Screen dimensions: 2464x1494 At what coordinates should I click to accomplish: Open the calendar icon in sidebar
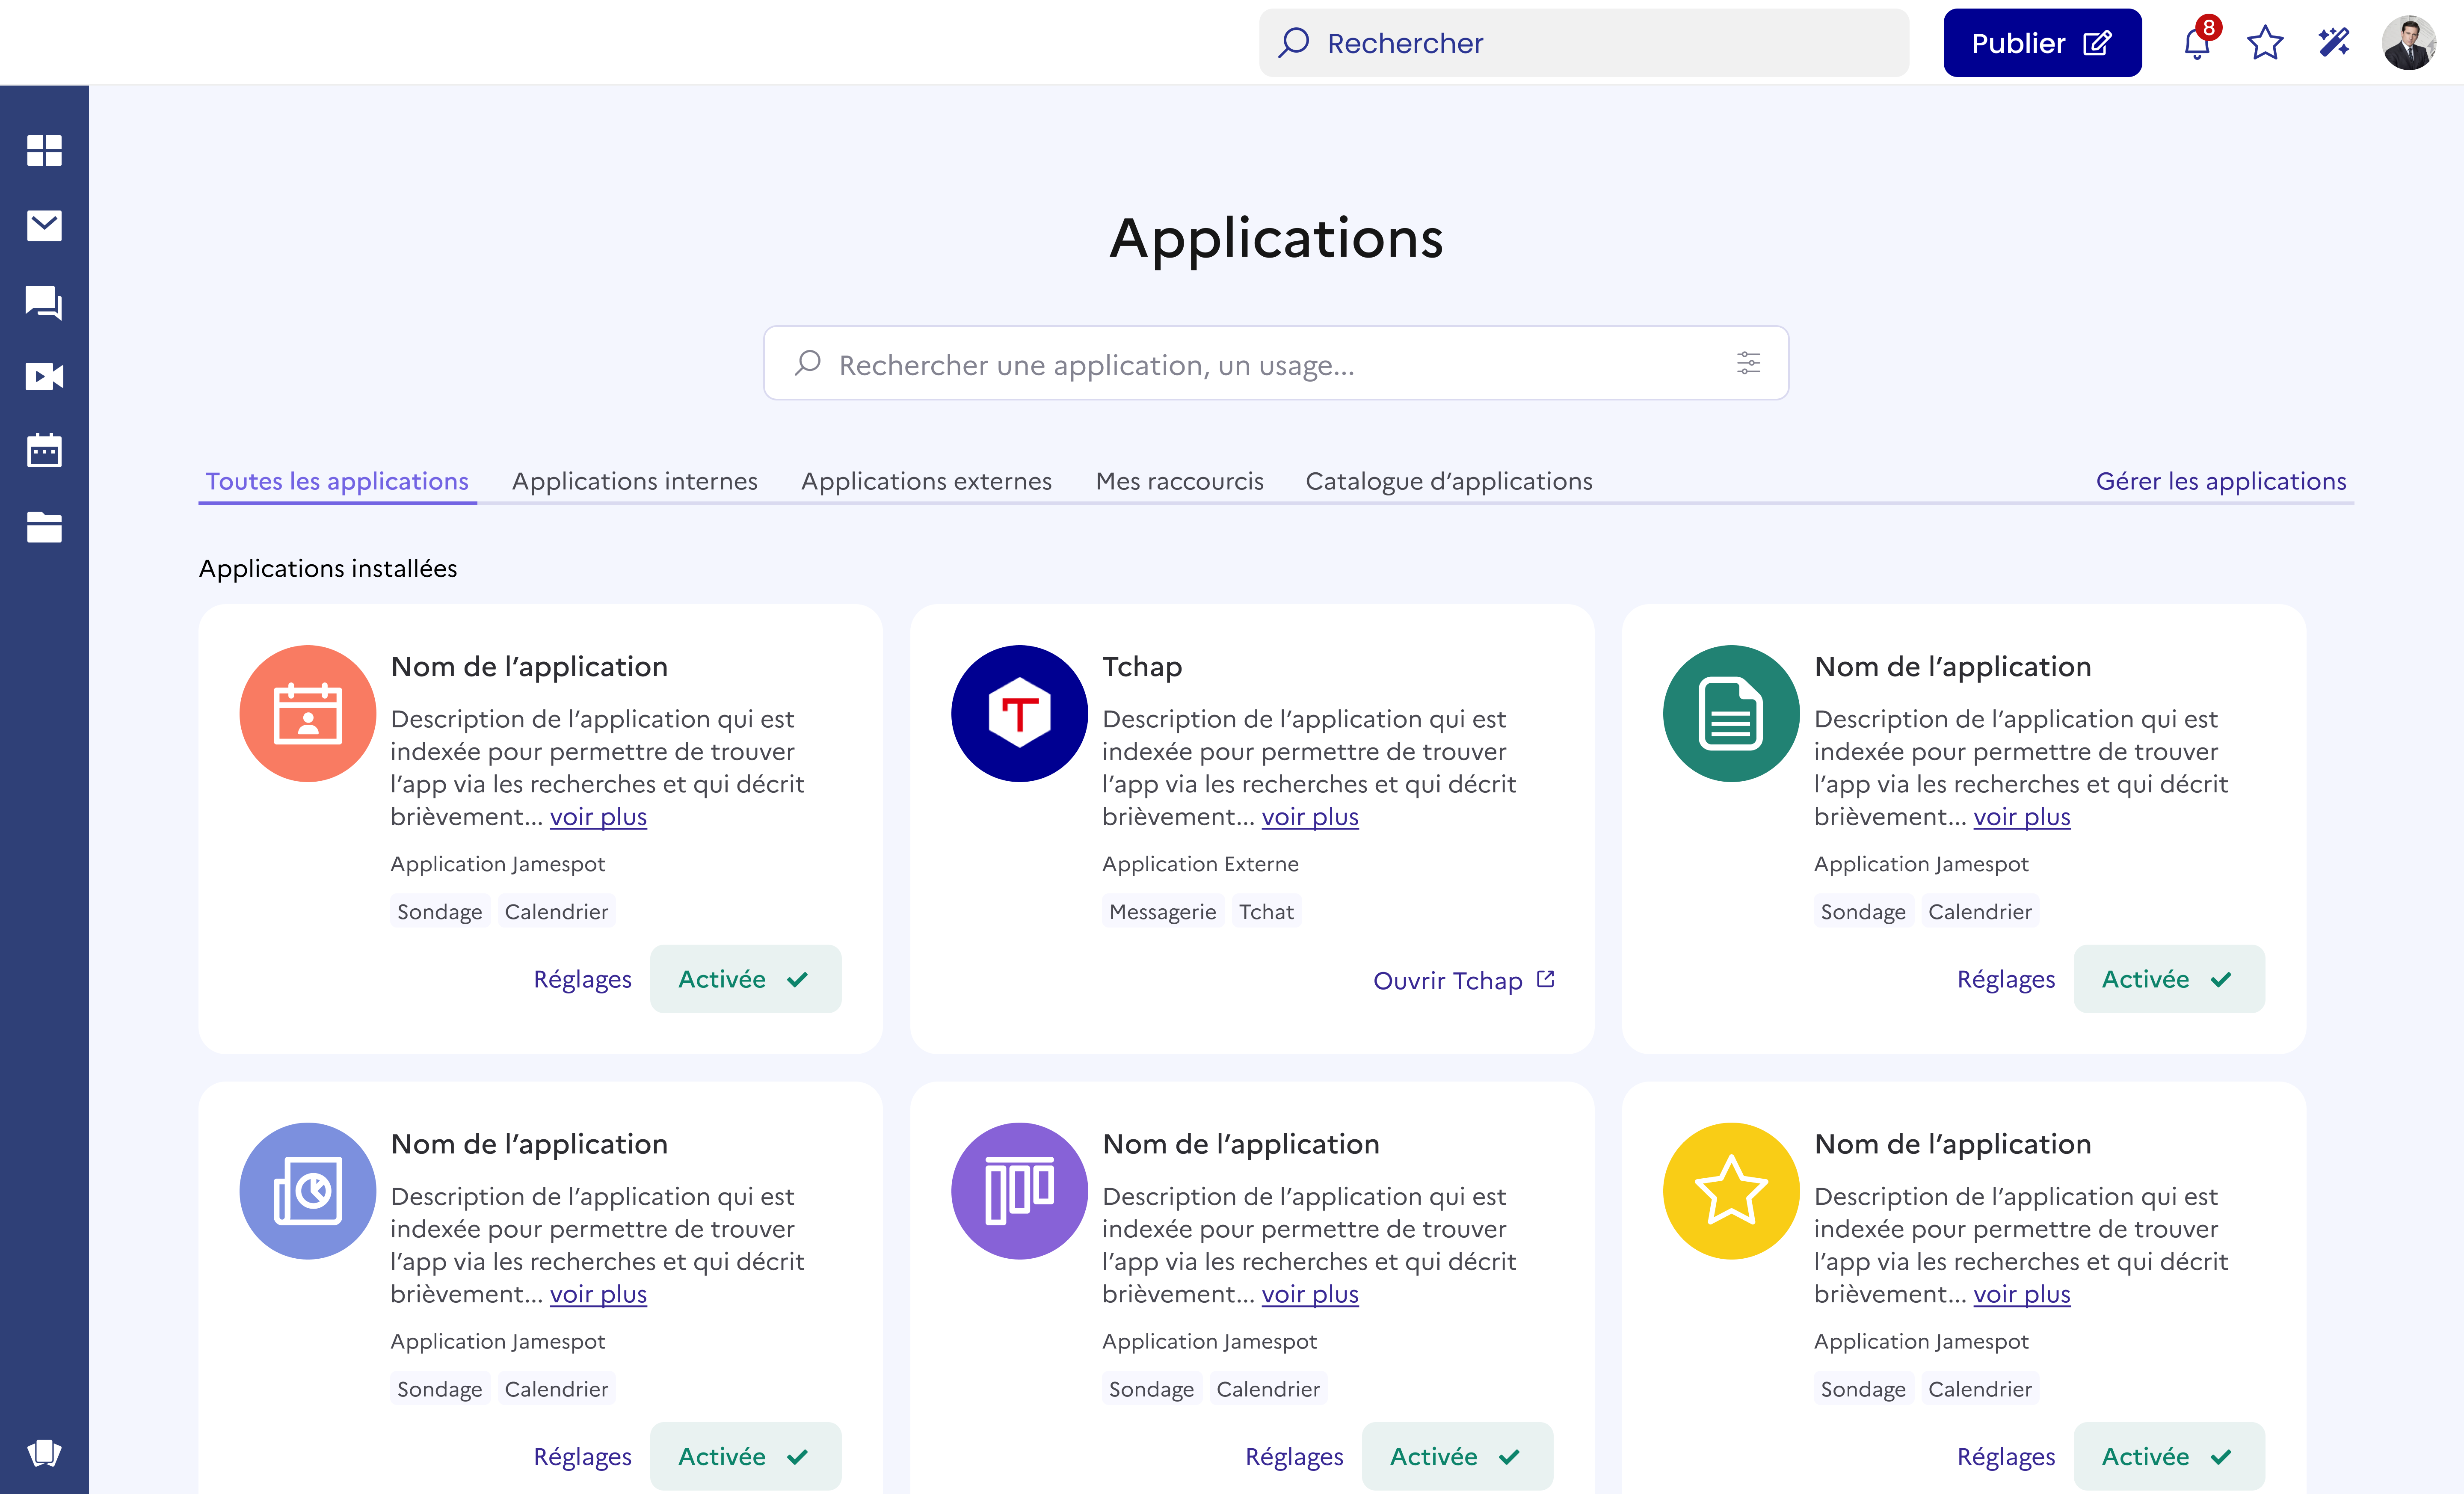pyautogui.click(x=44, y=451)
